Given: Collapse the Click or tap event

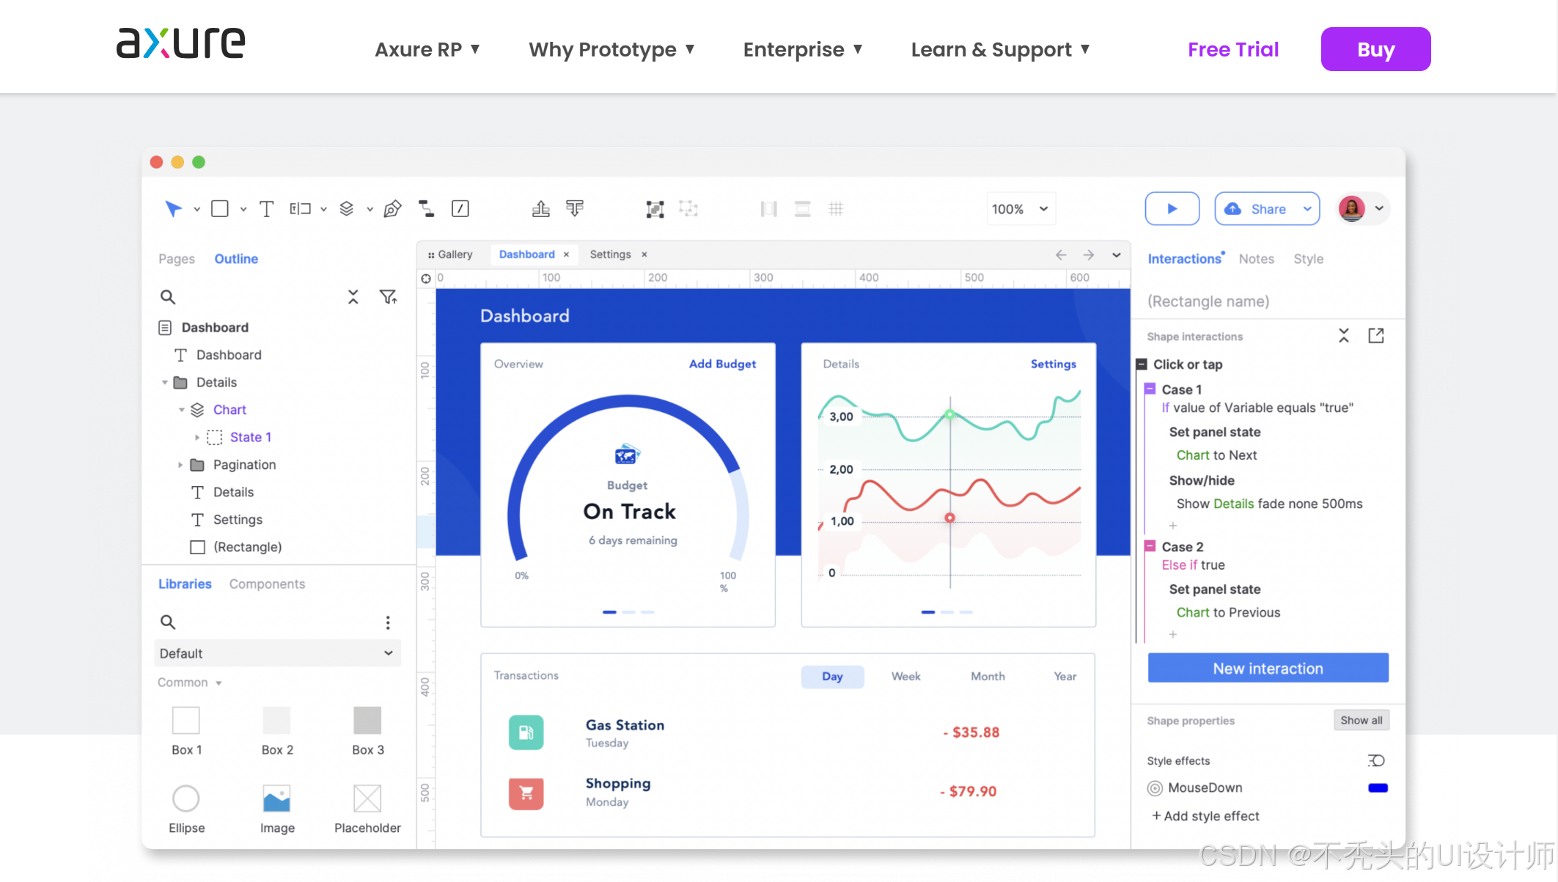Looking at the screenshot, I should [x=1142, y=364].
